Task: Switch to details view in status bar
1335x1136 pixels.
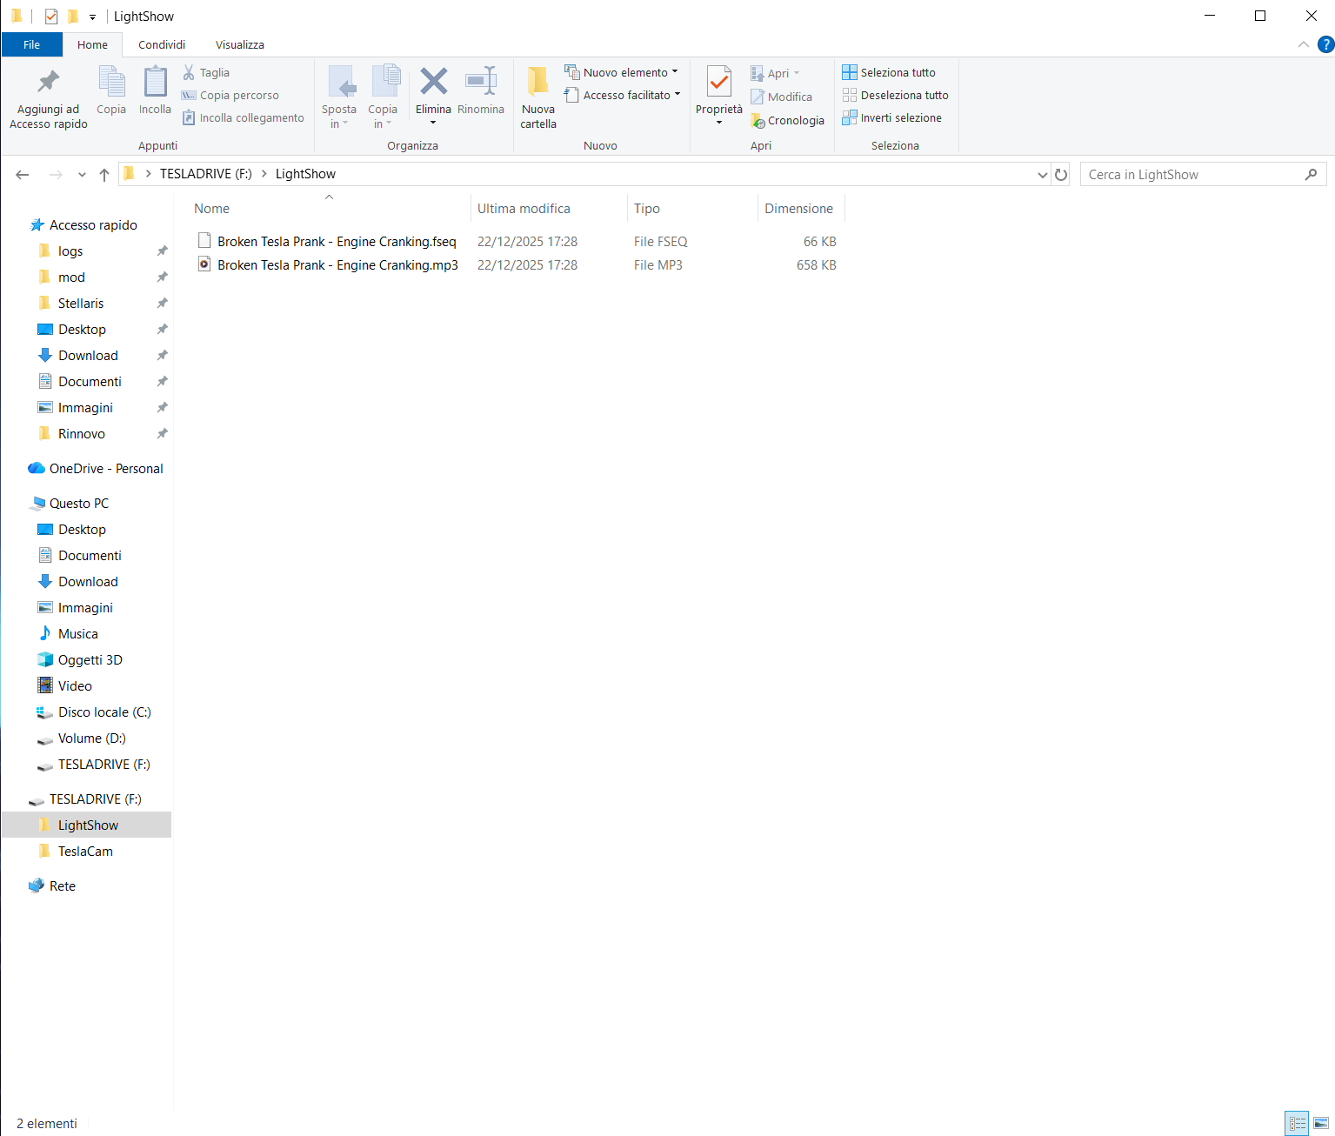Action: (x=1297, y=1123)
